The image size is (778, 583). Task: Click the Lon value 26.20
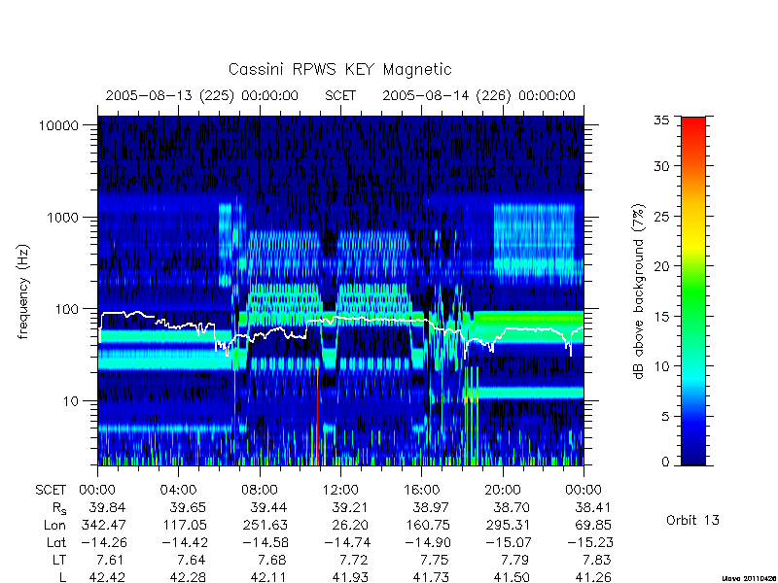coord(350,525)
